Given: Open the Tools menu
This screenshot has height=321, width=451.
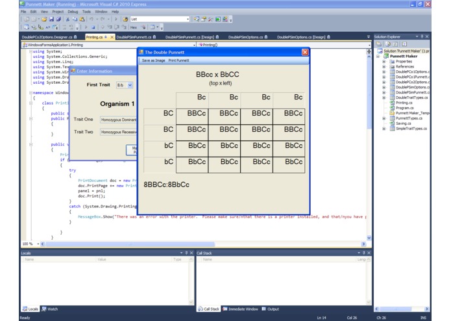Looking at the screenshot, I should pyautogui.click(x=86, y=12).
